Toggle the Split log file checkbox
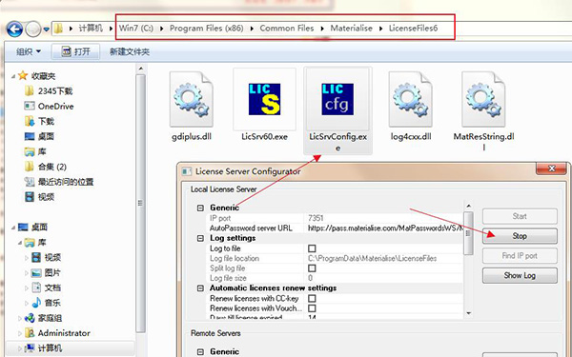 click(312, 268)
